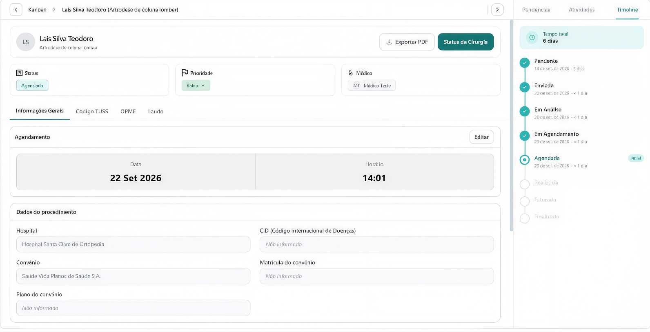
Task: Click the Data 22 Set 2026 cell
Action: click(x=136, y=172)
